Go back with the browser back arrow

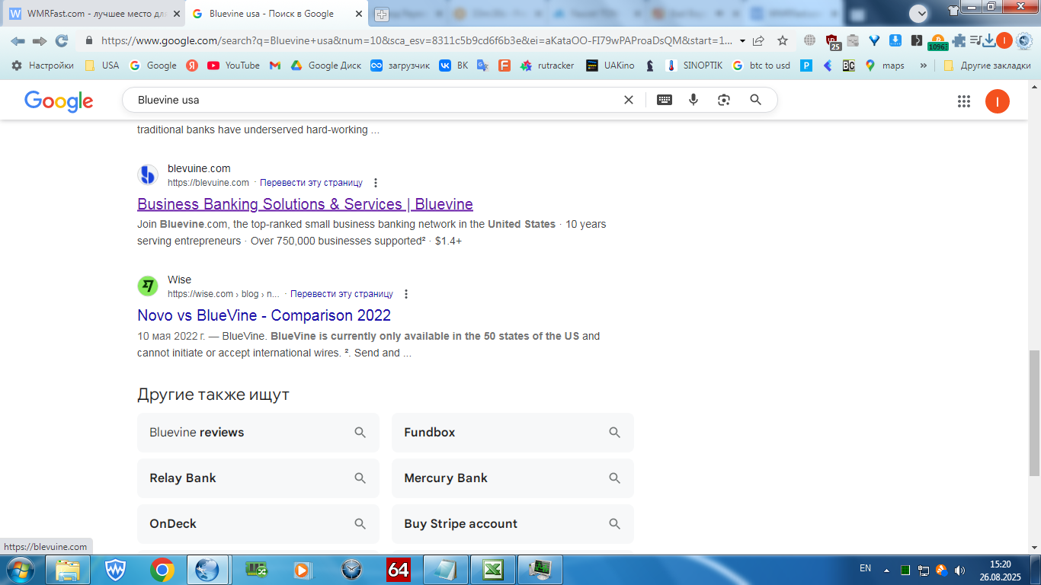pyautogui.click(x=18, y=41)
